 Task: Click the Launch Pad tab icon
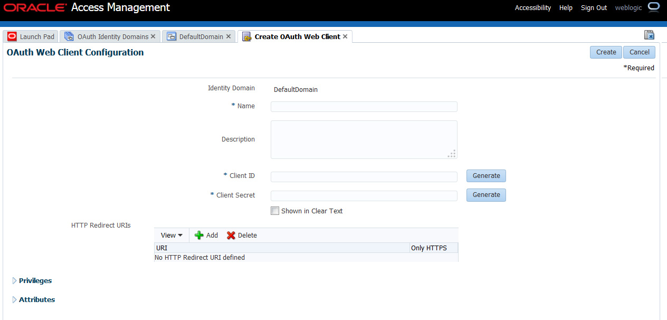12,36
